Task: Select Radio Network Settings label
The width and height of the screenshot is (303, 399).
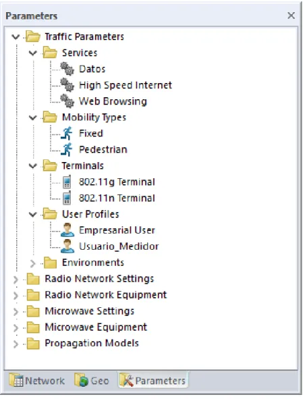Action: point(99,279)
